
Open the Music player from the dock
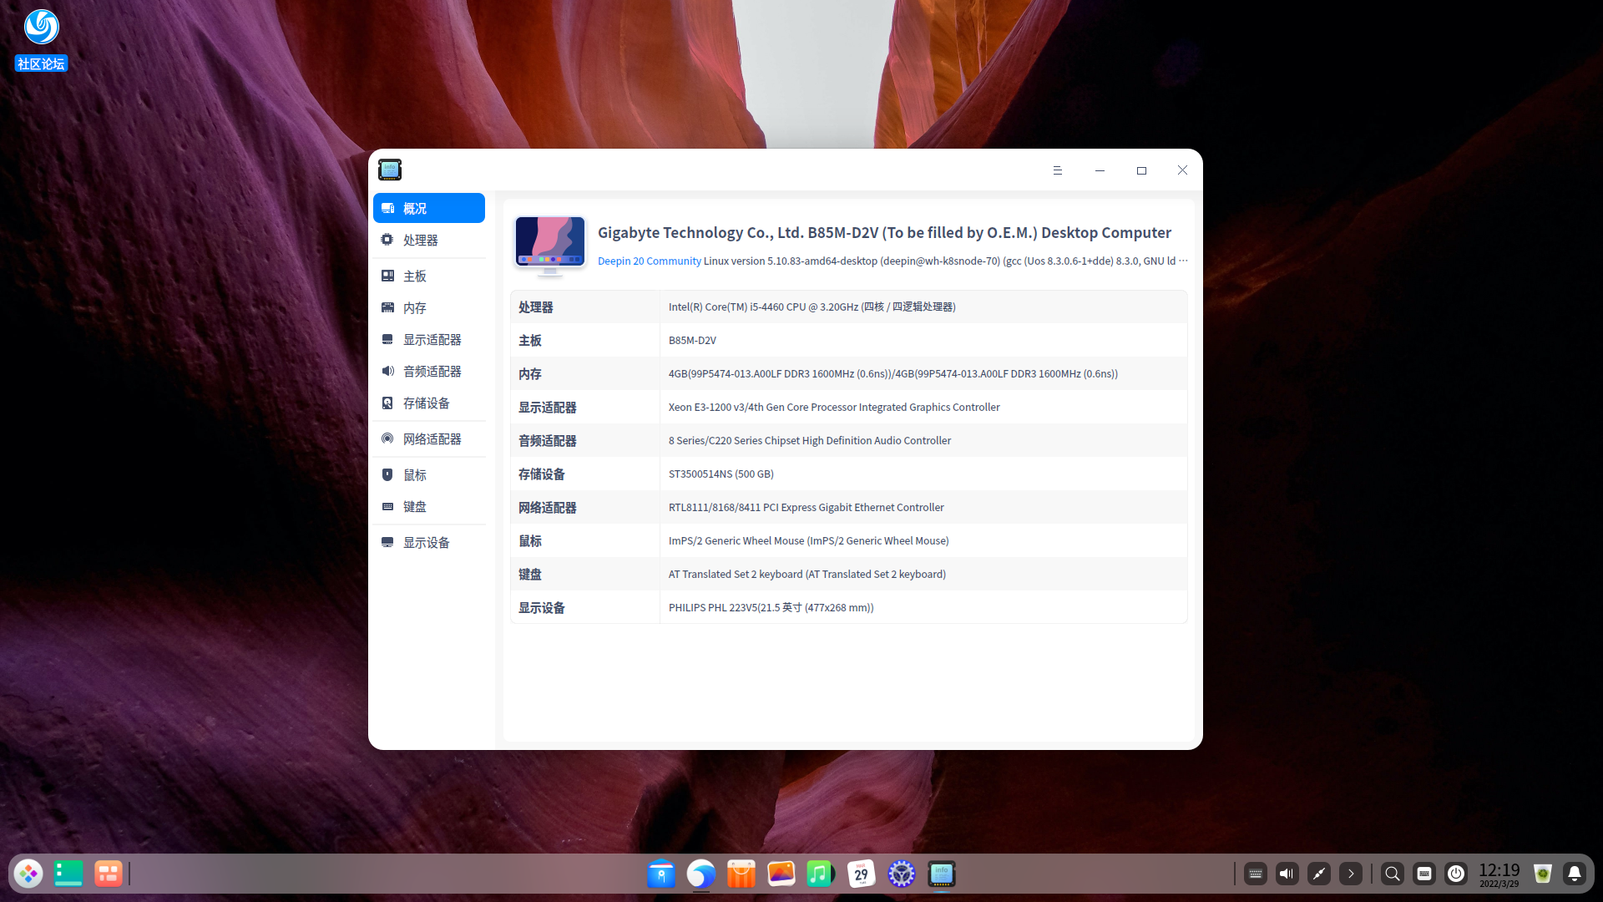[x=821, y=874]
